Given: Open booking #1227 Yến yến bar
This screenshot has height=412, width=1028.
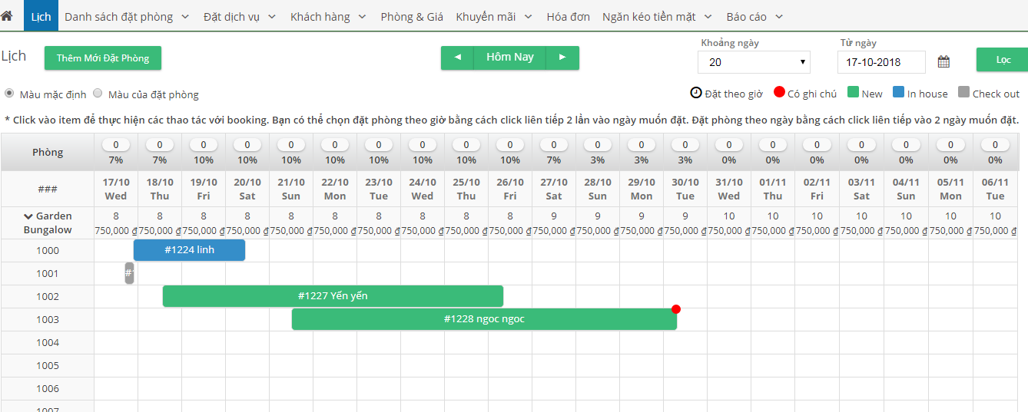Looking at the screenshot, I should tap(333, 296).
